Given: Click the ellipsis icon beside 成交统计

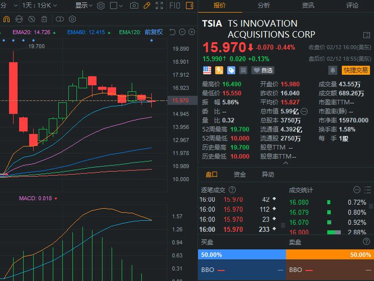Looking at the screenshot, I should [356, 190].
